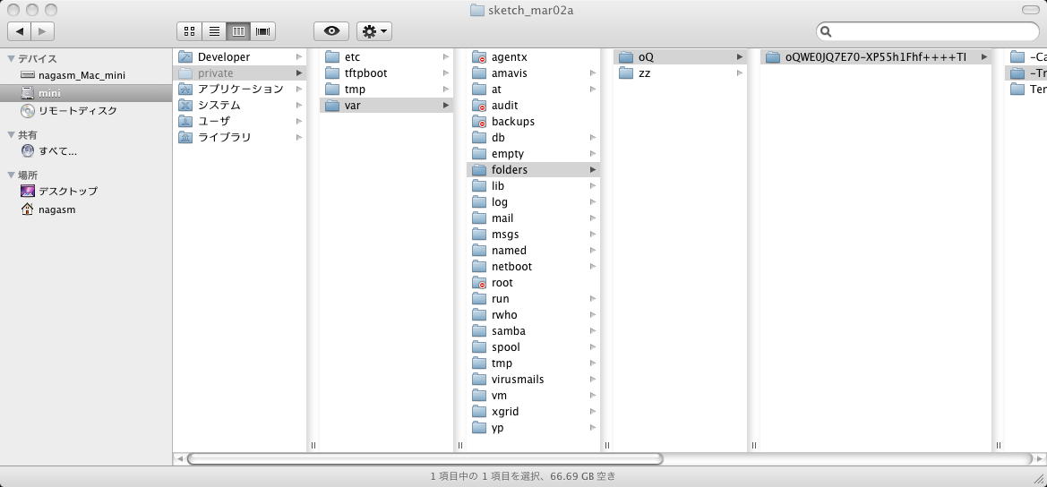This screenshot has width=1047, height=487.
Task: Select the oQ folder
Action: click(681, 56)
